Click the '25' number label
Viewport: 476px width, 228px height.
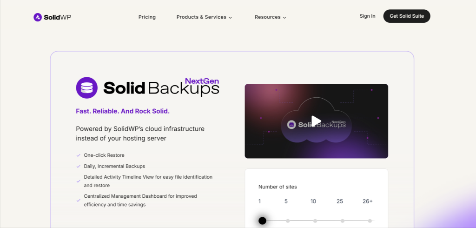click(x=340, y=201)
